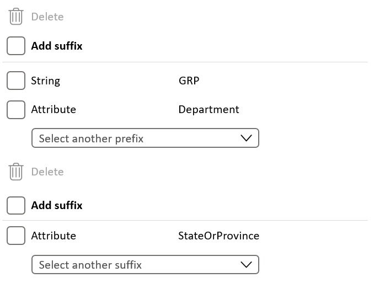Tick the checkbox beside the String GRP row
374x283 pixels.
click(16, 81)
